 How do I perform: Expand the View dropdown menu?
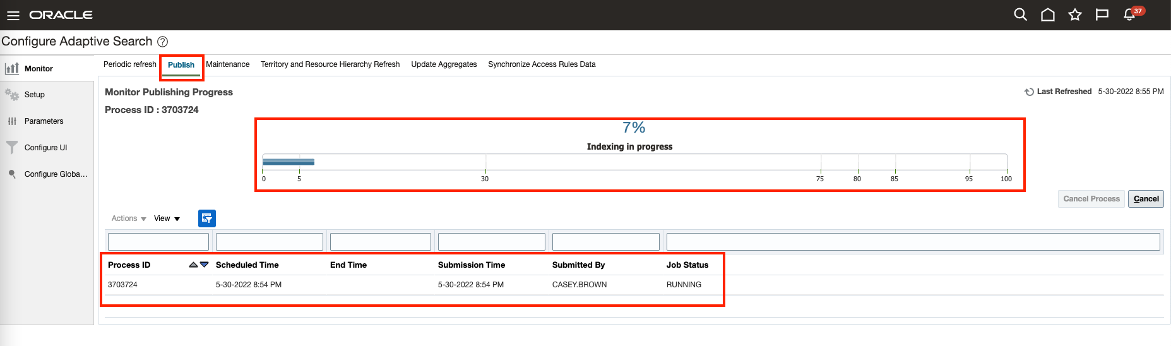(167, 218)
